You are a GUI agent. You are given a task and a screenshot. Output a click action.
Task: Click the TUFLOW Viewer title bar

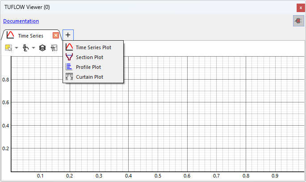134,7
